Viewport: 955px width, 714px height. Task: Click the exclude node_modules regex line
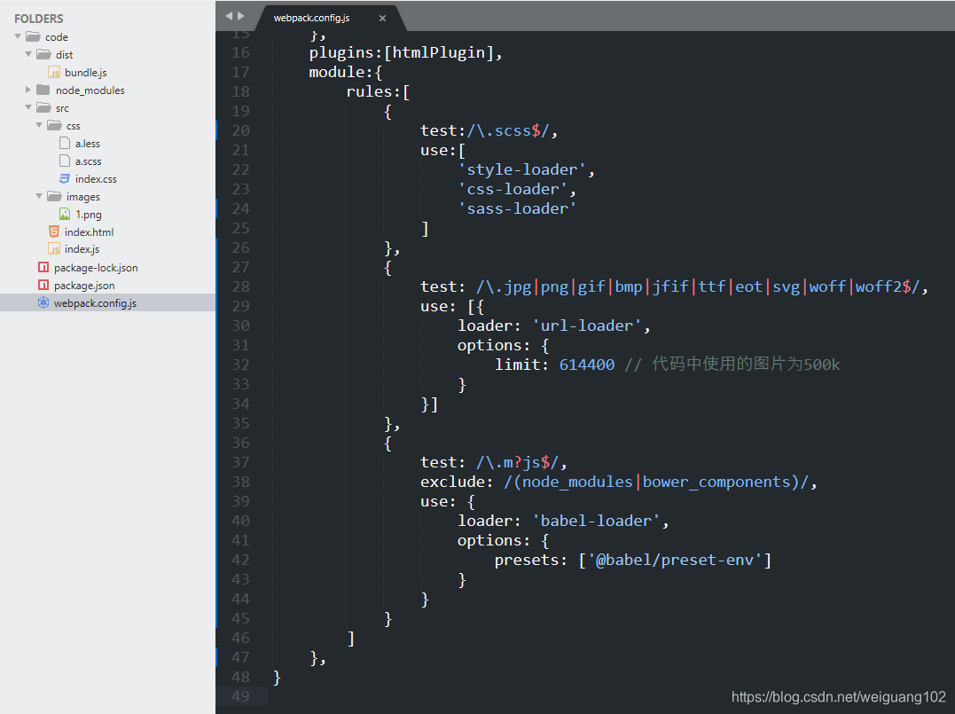(618, 482)
